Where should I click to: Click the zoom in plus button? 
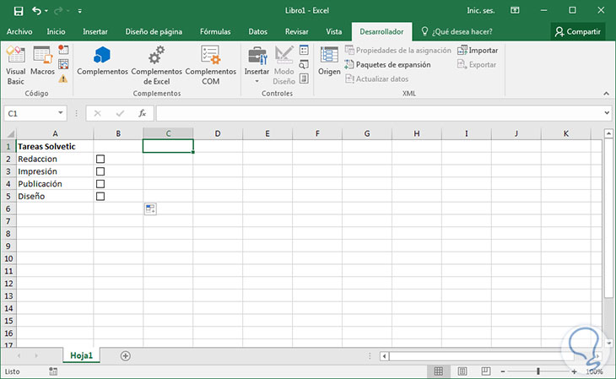(574, 371)
